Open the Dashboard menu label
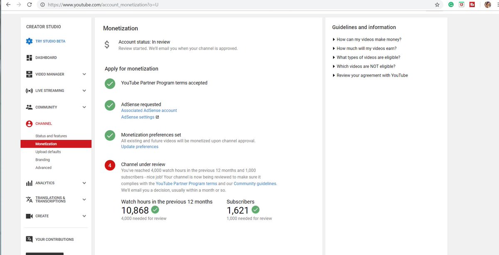499x255 pixels. 46,57
